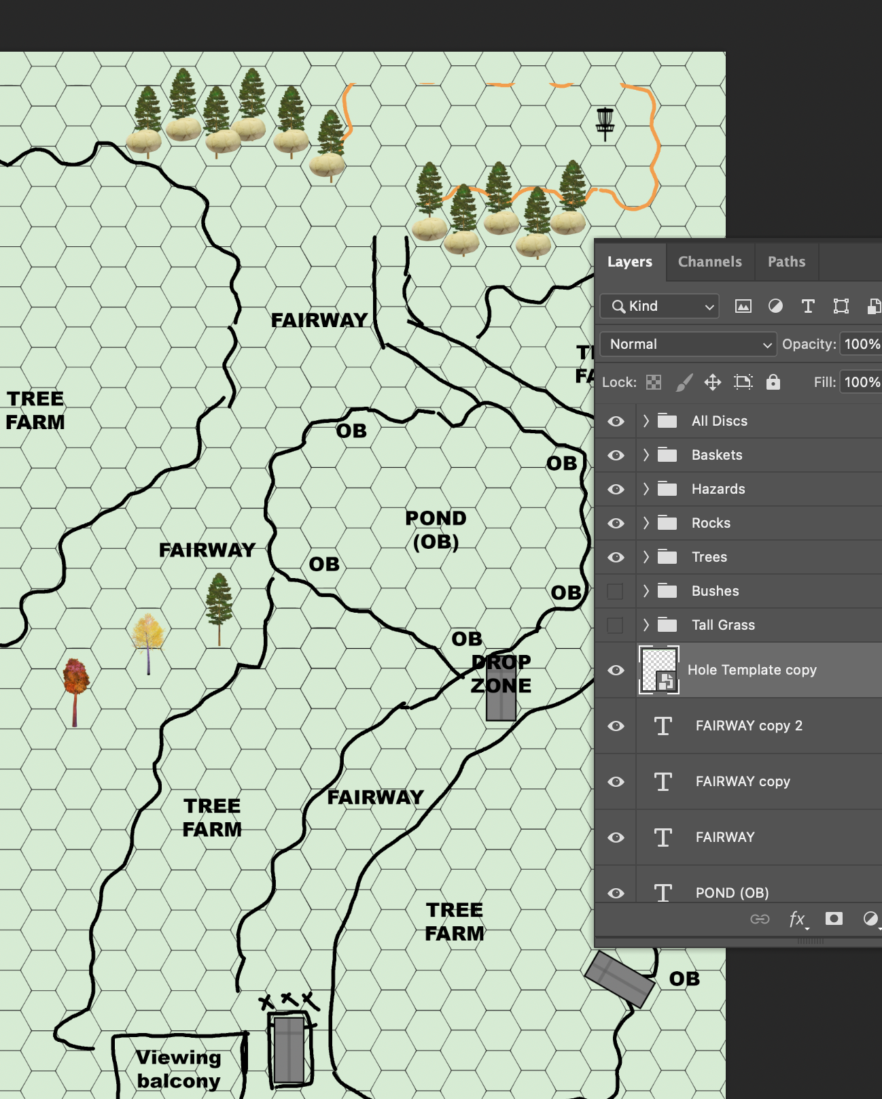The width and height of the screenshot is (882, 1099).
Task: Click the adjustment layer filter icon
Action: [775, 307]
